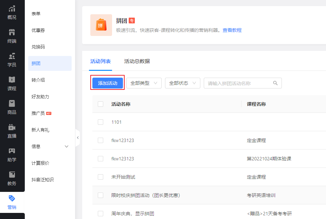Open the 查看教程 tutorial link
Image resolution: width=326 pixels, height=219 pixels.
point(232,30)
